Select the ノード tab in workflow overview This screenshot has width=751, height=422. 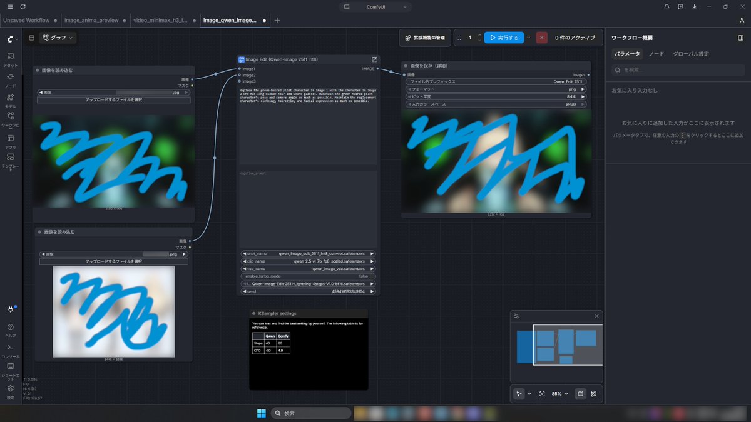656,54
